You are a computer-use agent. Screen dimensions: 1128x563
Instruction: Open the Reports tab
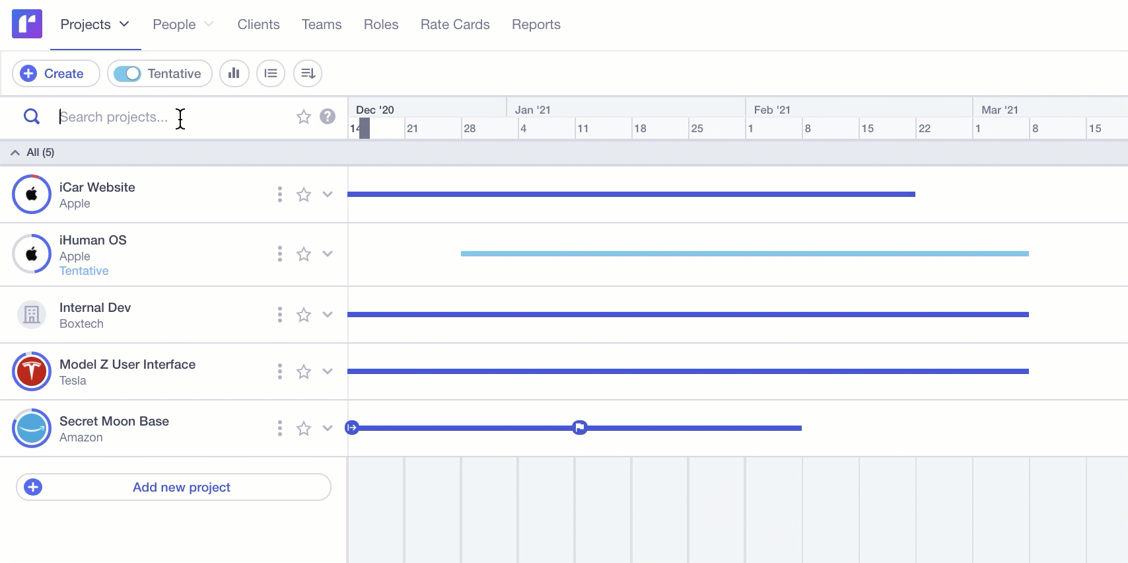536,24
